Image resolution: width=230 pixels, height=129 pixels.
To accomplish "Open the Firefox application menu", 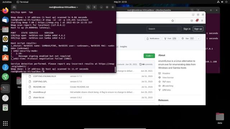I will click(x=202, y=21).
